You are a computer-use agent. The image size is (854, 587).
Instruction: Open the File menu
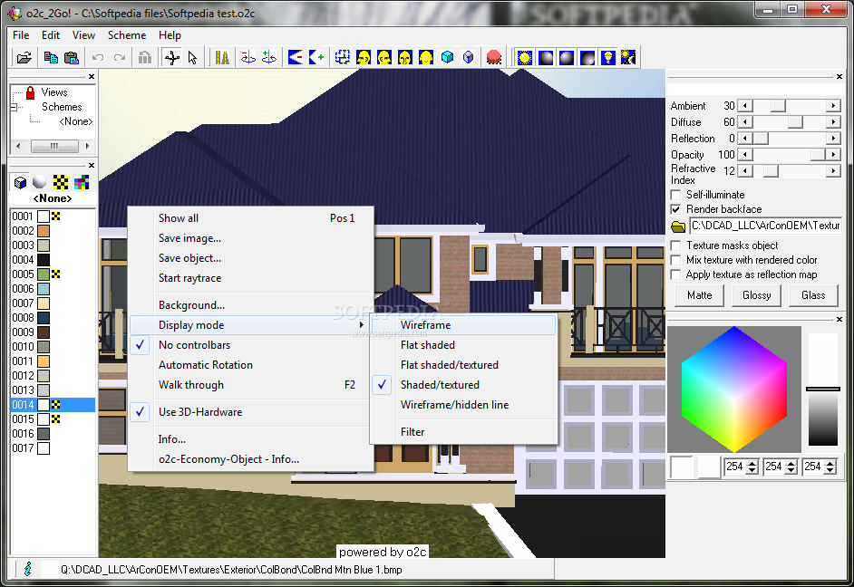21,34
